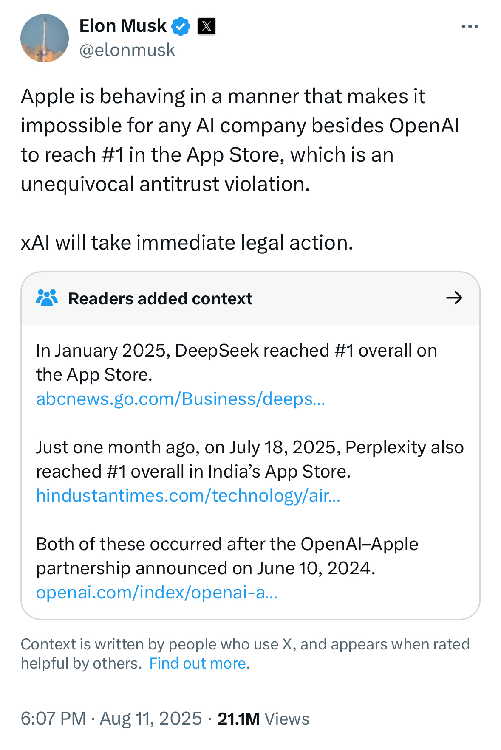This screenshot has width=501, height=750.
Task: Click the arrow on Readers added context
Action: pos(454,298)
